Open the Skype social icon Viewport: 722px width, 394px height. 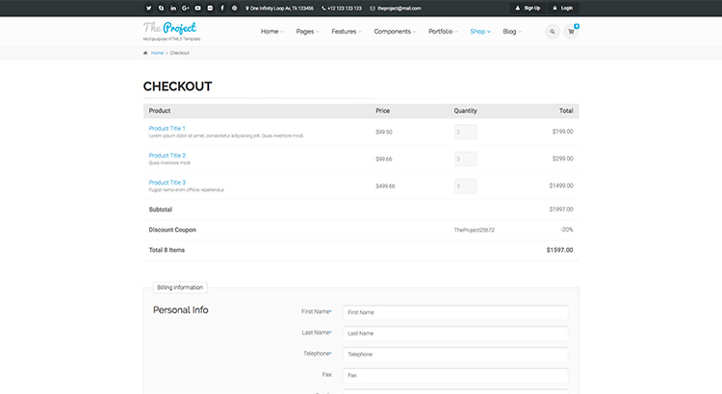coord(161,8)
